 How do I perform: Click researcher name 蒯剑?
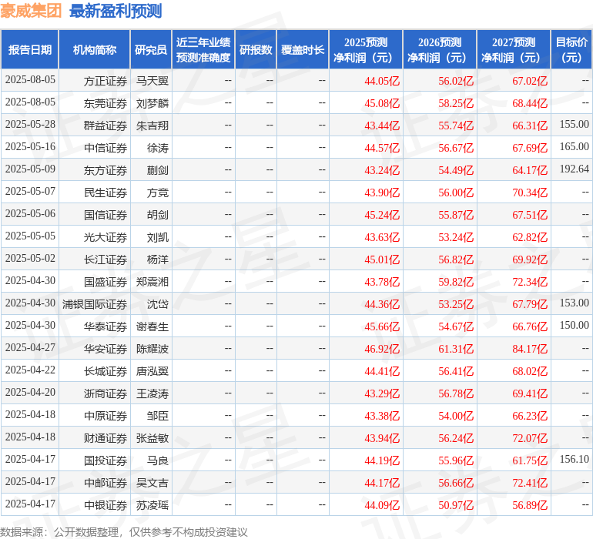coord(158,170)
